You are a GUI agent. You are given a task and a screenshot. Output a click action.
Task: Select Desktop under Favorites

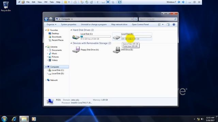pos(55,34)
